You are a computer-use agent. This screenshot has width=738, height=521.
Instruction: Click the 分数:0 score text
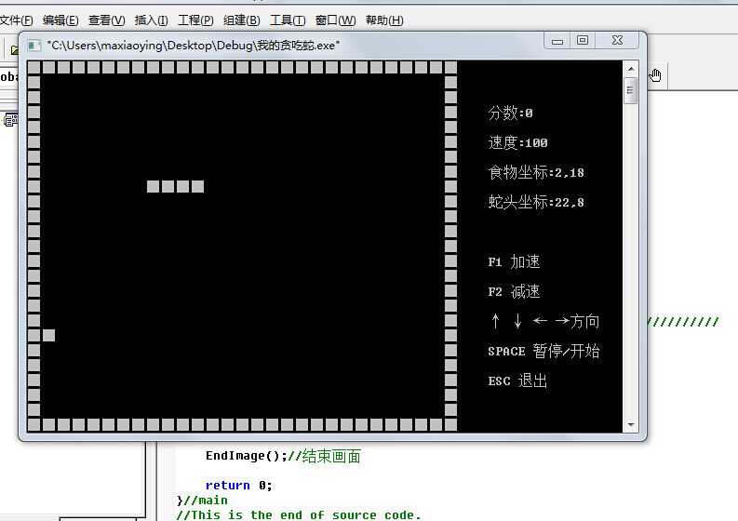click(510, 113)
